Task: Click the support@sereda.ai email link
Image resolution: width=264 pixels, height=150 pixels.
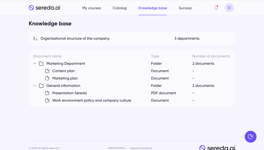Action: click(x=141, y=148)
